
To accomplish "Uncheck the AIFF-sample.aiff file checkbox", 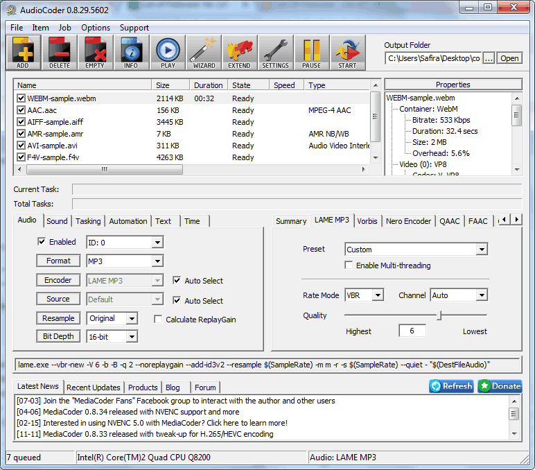I will click(21, 122).
